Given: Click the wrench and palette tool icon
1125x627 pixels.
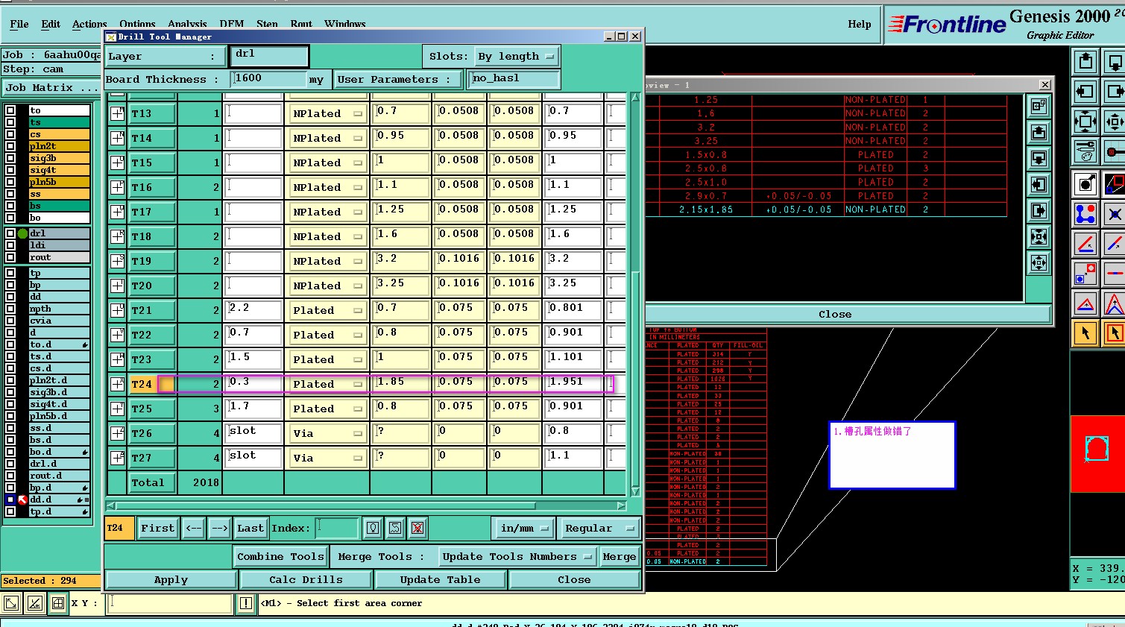Looking at the screenshot, I should click(1085, 151).
